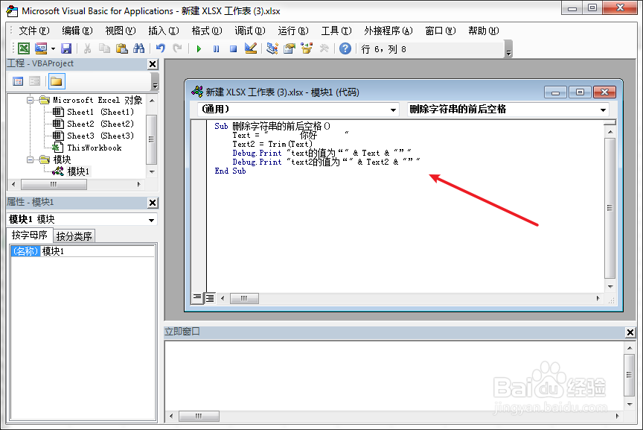
Task: Open Object Browser toolbar icon
Action: (x=307, y=48)
